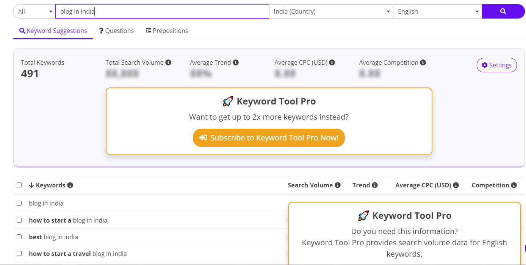Click info icon beside Search Volume column
Image resolution: width=526 pixels, height=265 pixels.
[x=338, y=185]
